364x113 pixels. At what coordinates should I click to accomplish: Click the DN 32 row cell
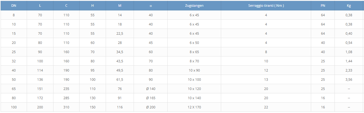14,61
